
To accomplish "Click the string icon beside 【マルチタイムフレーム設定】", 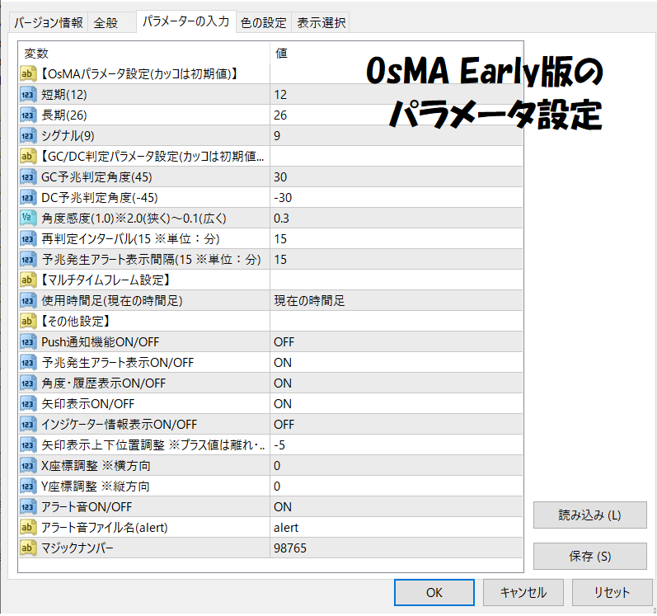I will point(28,280).
